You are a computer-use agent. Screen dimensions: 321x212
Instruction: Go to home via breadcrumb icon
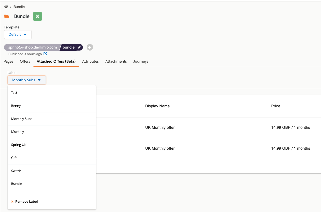point(6,7)
